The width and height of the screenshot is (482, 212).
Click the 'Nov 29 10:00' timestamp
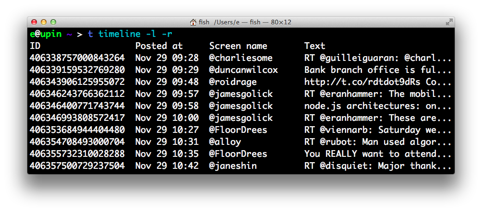point(167,118)
